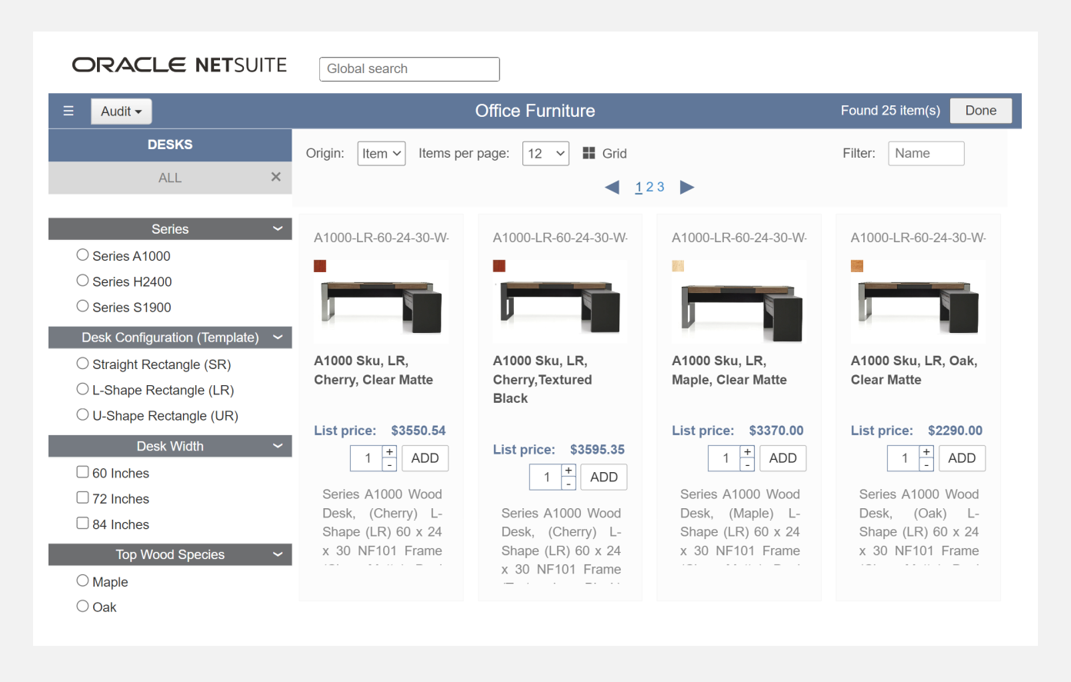Go to the next page arrow
The height and width of the screenshot is (682, 1071).
pos(687,187)
